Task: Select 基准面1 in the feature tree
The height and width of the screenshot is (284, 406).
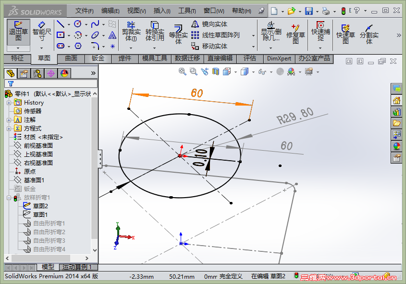Action: tap(29, 180)
